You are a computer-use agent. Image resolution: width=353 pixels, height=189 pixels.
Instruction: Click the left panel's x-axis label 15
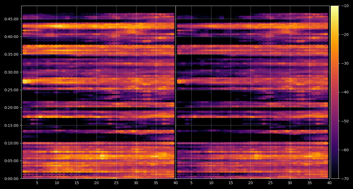click(77, 183)
